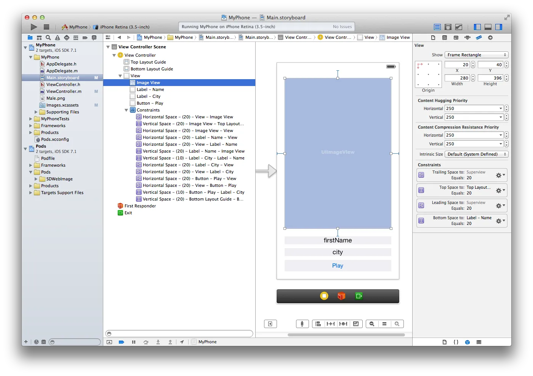This screenshot has height=376, width=533.
Task: Select Label - City in the outline
Action: [x=148, y=96]
